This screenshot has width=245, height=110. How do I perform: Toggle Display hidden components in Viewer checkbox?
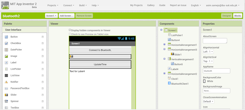click(x=70, y=30)
